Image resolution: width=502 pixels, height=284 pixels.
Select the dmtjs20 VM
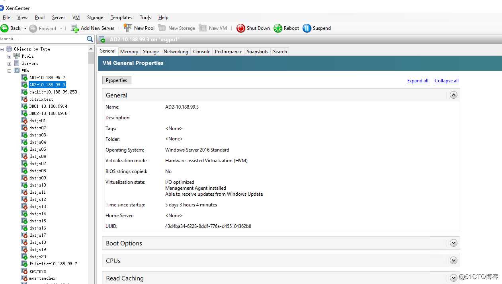point(38,257)
